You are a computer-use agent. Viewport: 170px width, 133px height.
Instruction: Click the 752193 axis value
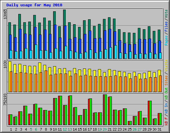[5, 100]
